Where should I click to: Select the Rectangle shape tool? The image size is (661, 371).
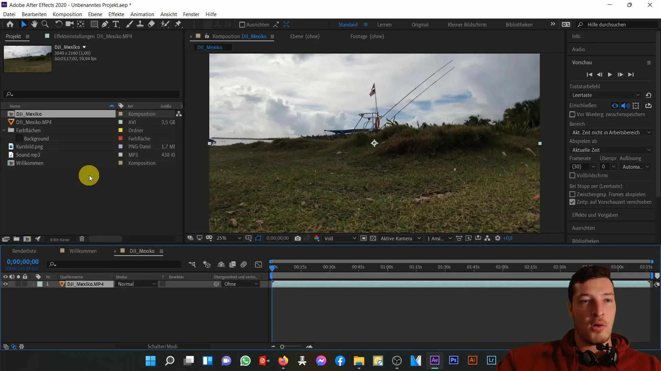pyautogui.click(x=94, y=24)
